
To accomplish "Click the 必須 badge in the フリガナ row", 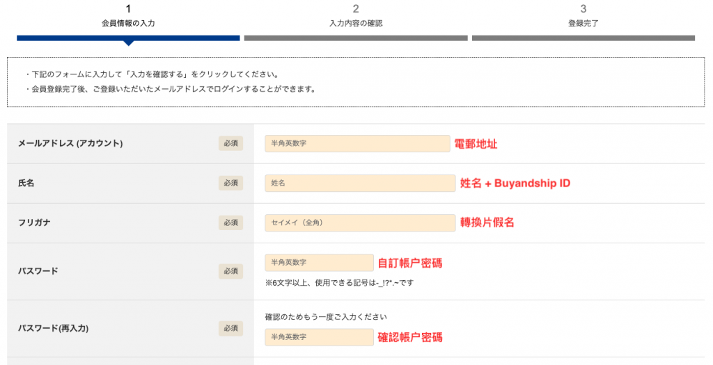I will click(x=230, y=222).
